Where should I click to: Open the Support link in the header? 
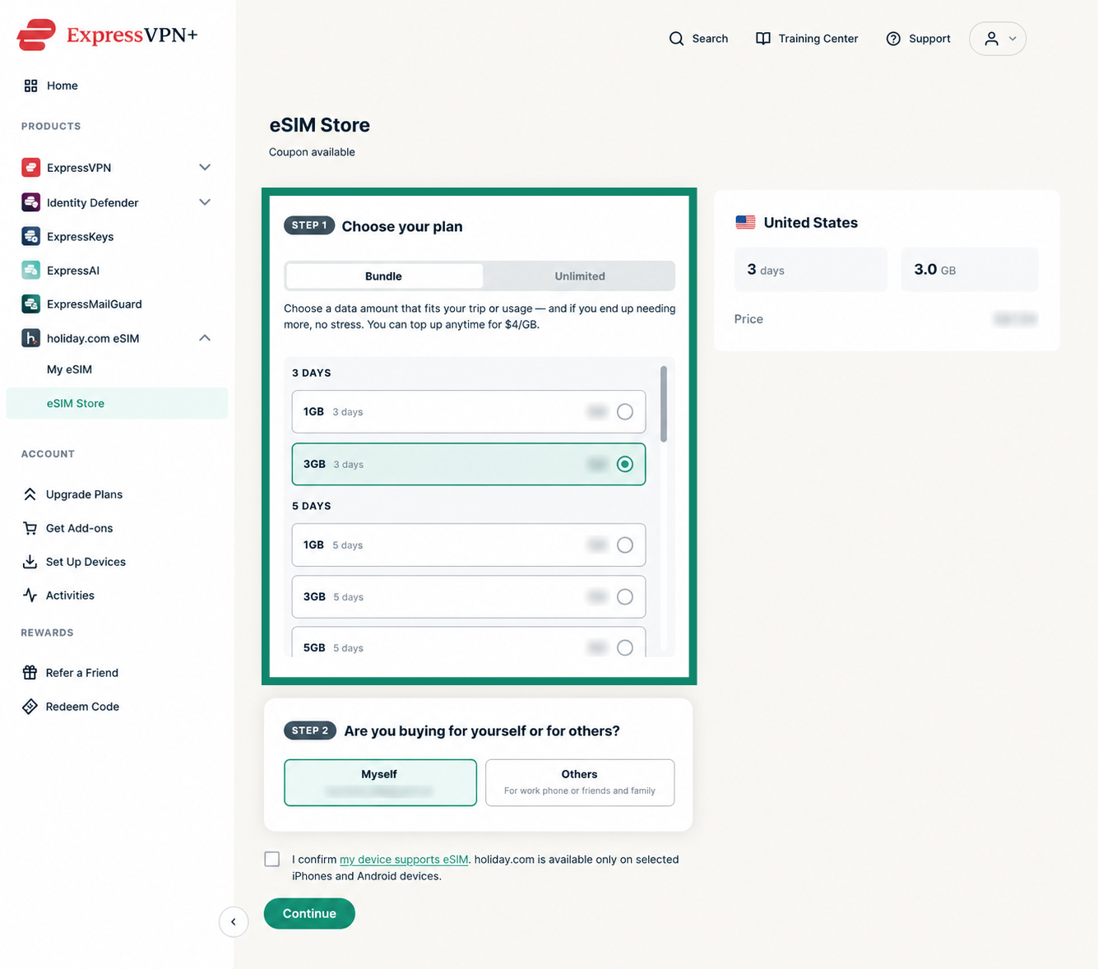click(929, 39)
